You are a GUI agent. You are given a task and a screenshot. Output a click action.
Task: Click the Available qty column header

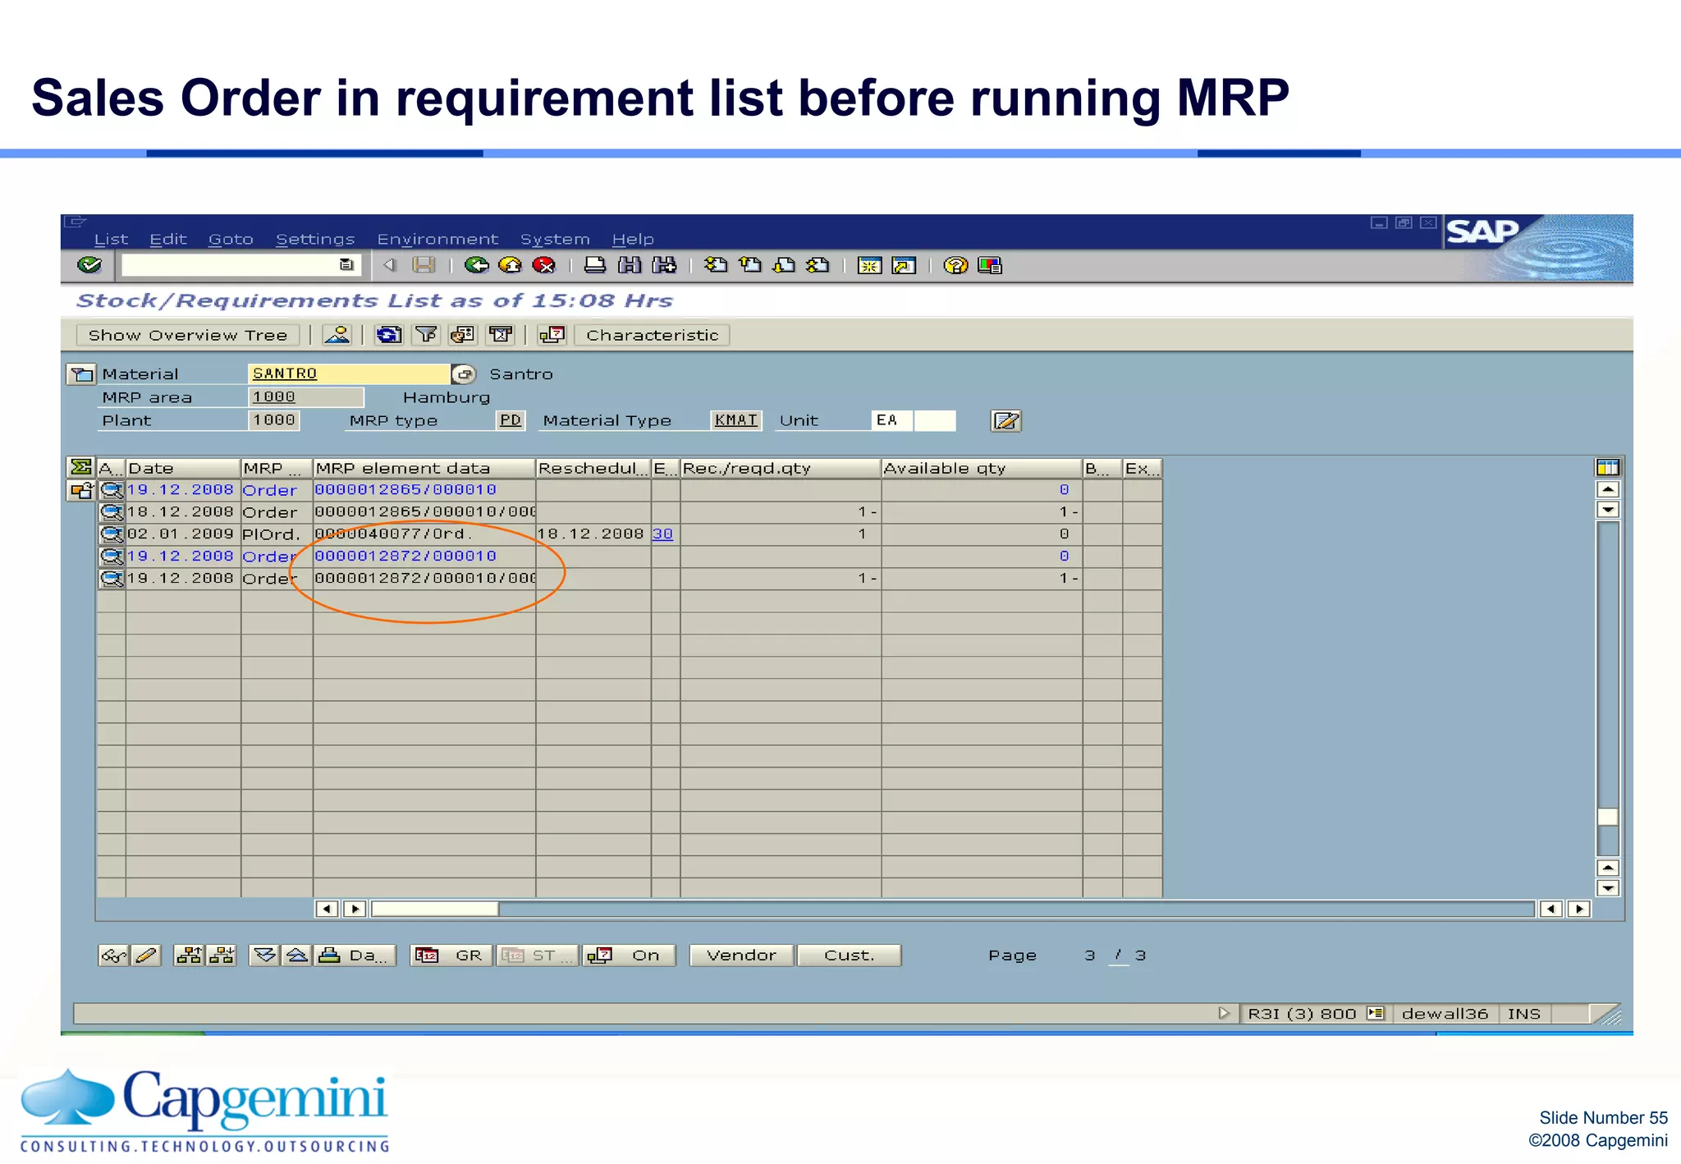tap(981, 468)
